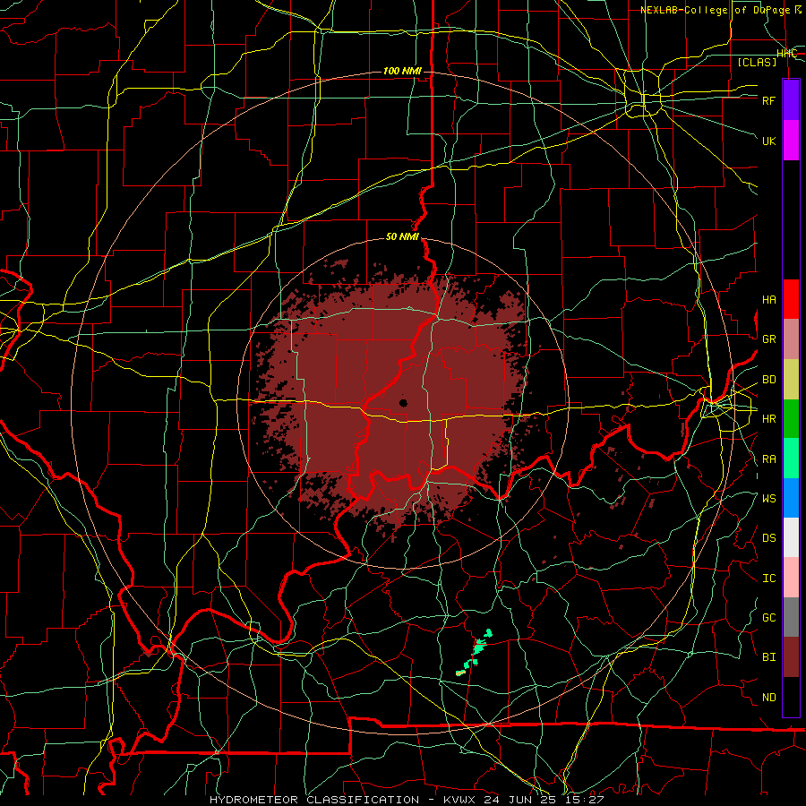Select the BD label in legend

768,380
